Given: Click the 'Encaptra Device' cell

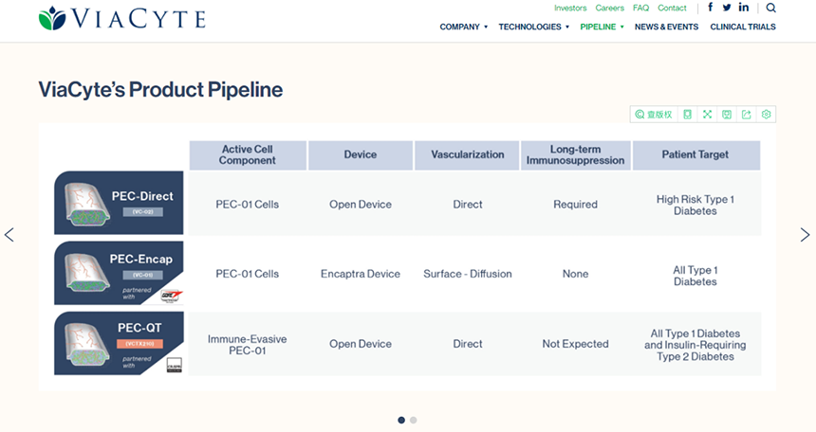Looking at the screenshot, I should [x=361, y=274].
